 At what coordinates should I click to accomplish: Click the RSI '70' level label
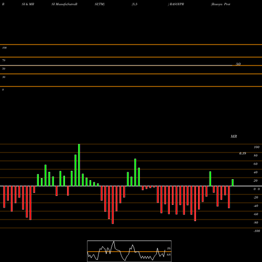click(x=4, y=60)
